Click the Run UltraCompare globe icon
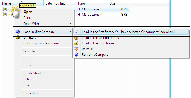The width and height of the screenshot is (191, 98). tap(77, 55)
